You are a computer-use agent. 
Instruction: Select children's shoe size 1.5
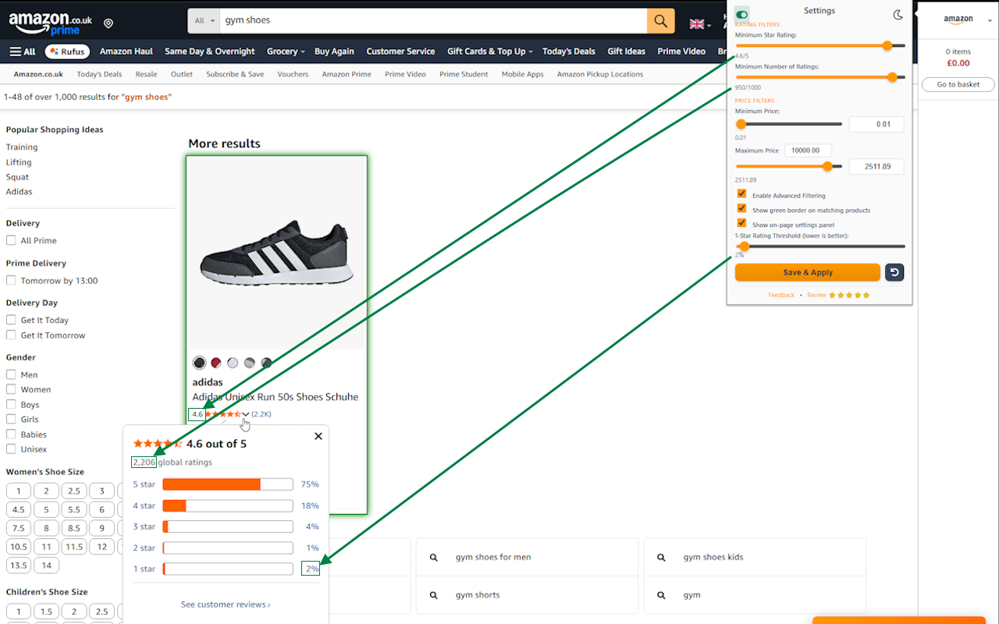[x=46, y=612]
